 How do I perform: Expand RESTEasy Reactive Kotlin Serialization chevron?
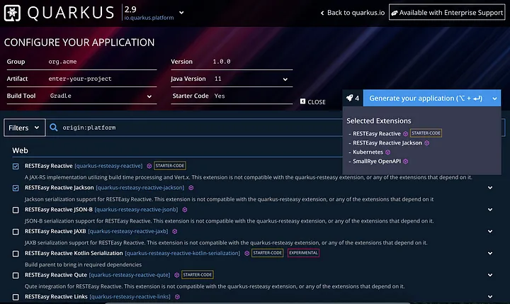490,253
